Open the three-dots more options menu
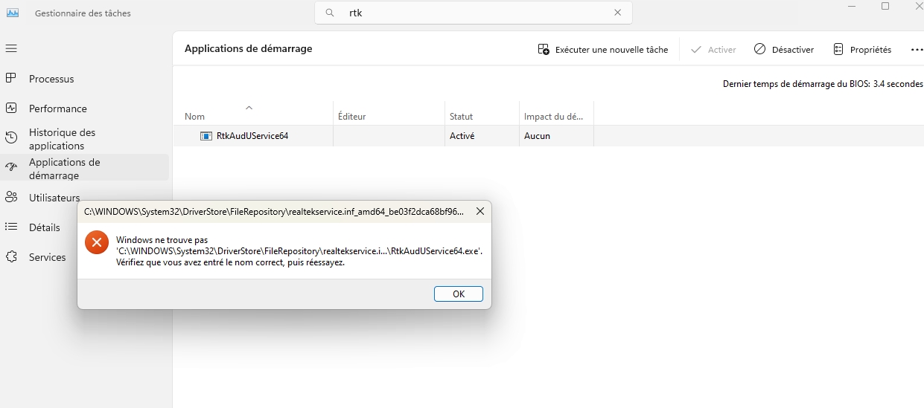This screenshot has height=408, width=924. tap(917, 50)
